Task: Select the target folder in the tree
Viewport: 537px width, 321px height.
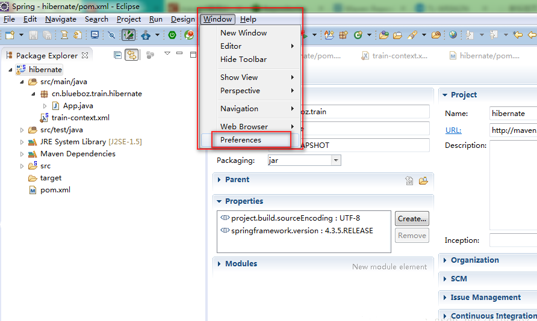Action: click(x=51, y=178)
